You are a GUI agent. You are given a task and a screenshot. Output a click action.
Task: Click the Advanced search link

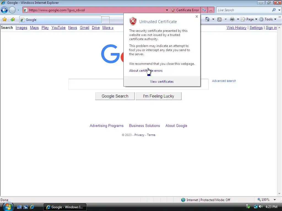pyautogui.click(x=224, y=81)
